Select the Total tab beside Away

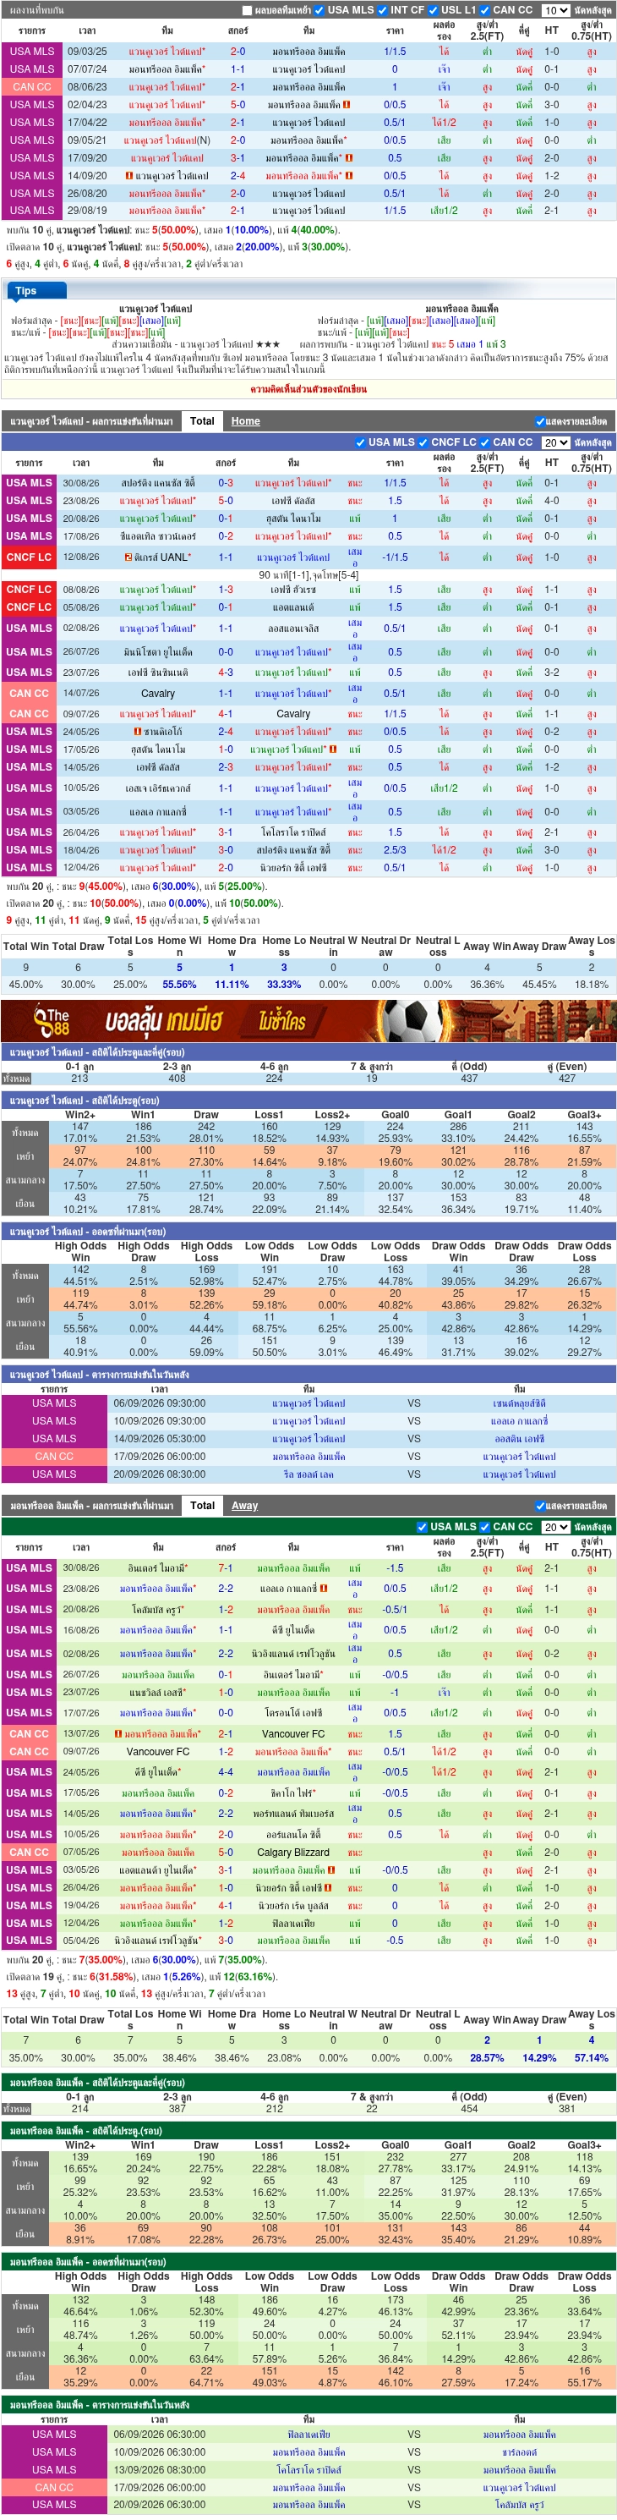(202, 1505)
